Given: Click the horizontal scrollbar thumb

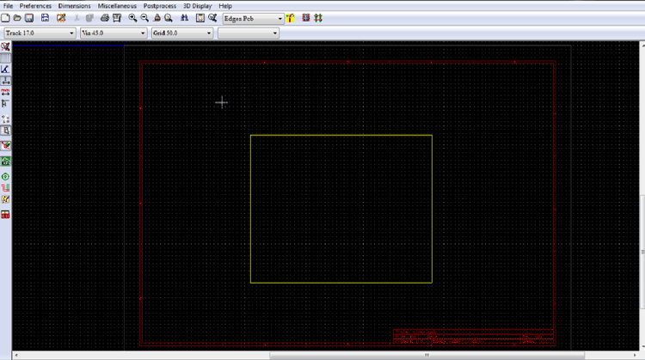Looking at the screenshot, I should [x=427, y=355].
